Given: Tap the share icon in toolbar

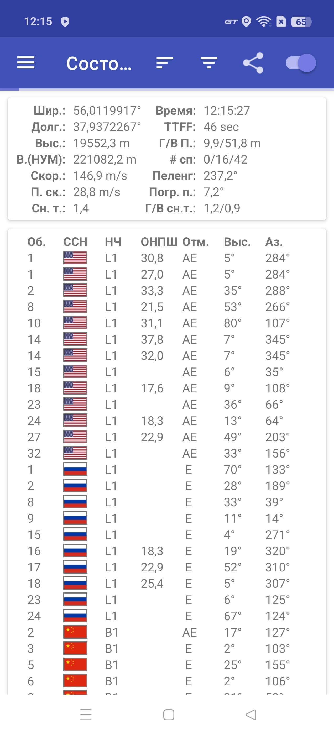Looking at the screenshot, I should coord(253,63).
